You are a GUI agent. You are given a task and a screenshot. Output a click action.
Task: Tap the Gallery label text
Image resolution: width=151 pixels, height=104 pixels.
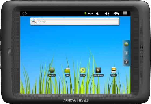(114, 75)
